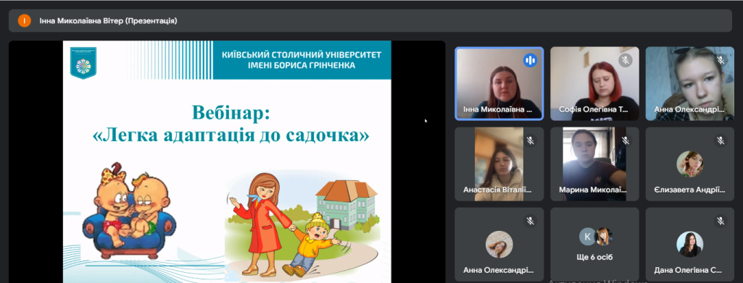Click the orange presenter avatar in the banner
This screenshot has width=743, height=283.
coord(24,21)
